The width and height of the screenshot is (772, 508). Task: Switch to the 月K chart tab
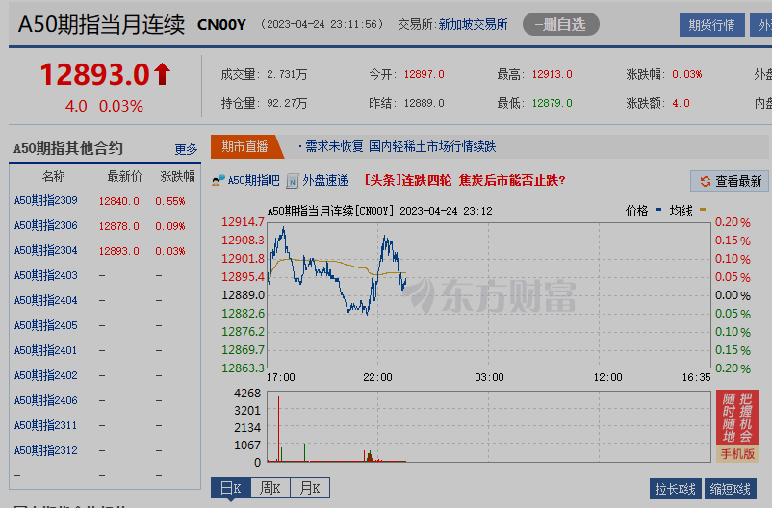pyautogui.click(x=309, y=489)
